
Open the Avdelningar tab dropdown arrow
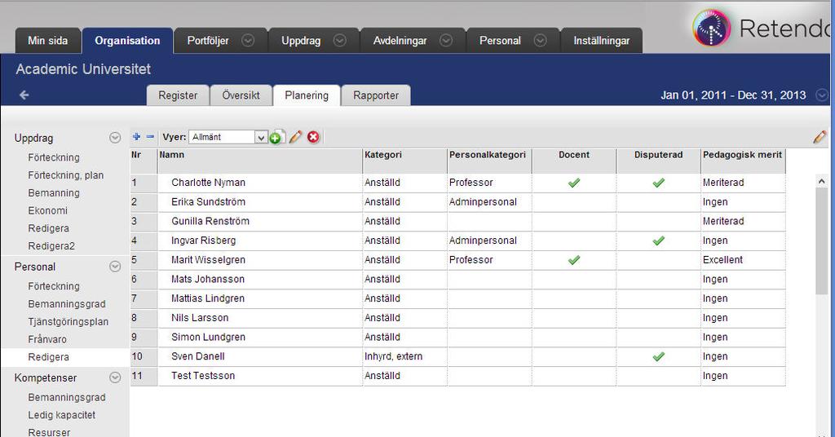446,41
